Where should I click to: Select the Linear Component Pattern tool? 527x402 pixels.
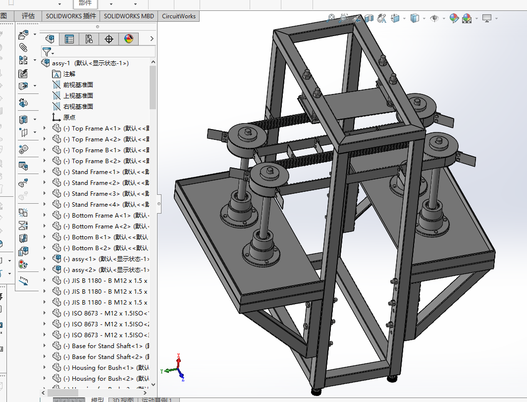(23, 60)
